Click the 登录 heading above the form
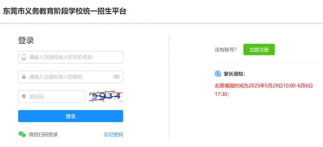The image size is (323, 147). [26, 40]
